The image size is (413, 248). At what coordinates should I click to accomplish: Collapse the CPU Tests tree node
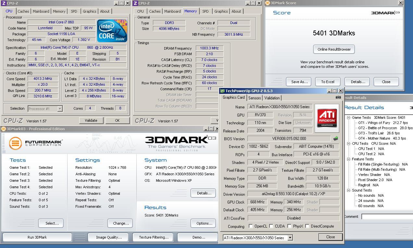[348, 143]
